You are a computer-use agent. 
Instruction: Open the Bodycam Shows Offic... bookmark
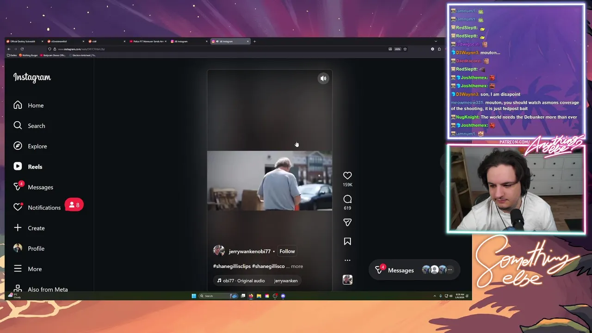(53, 55)
